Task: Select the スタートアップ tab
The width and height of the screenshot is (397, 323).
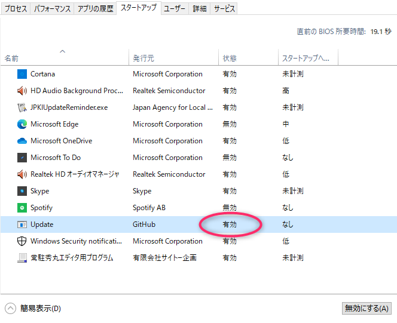Action: tap(139, 8)
